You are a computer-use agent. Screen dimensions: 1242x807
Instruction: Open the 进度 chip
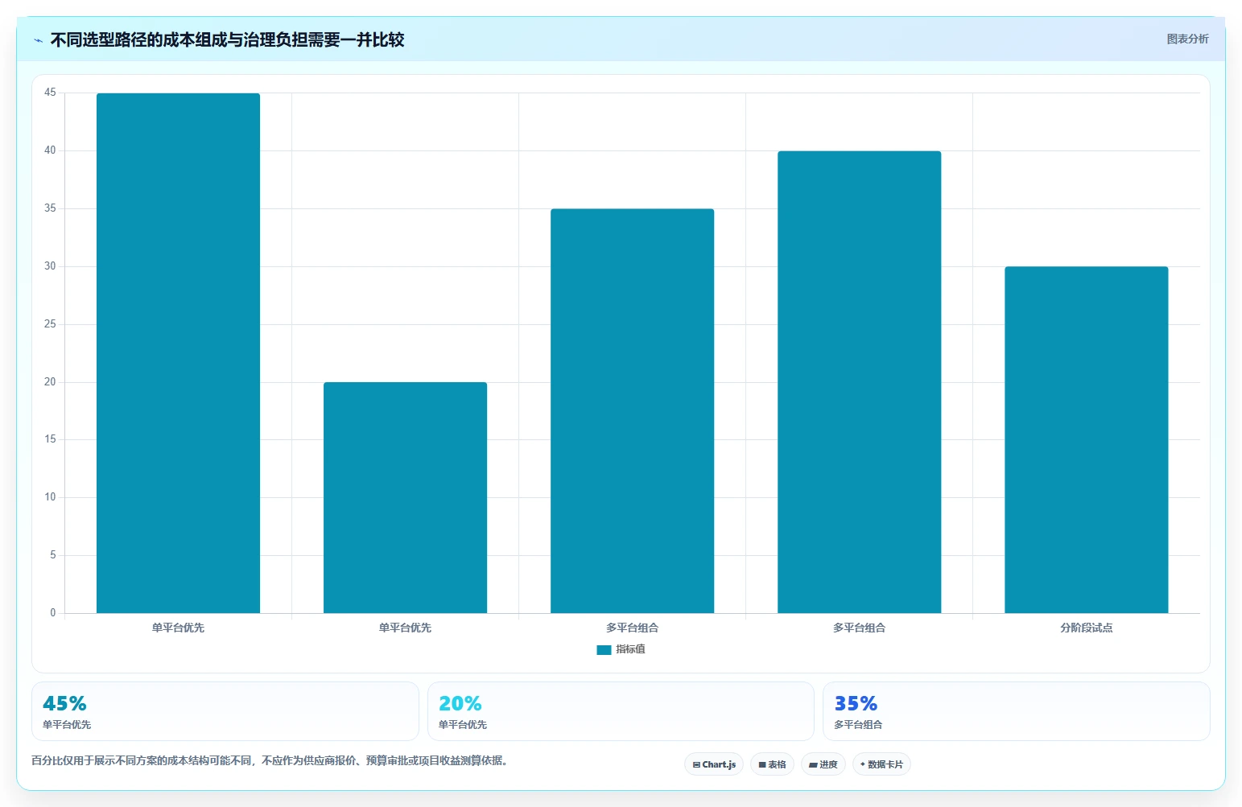coord(823,764)
